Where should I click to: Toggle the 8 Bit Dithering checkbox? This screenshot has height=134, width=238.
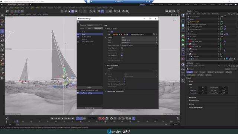click(x=122, y=55)
